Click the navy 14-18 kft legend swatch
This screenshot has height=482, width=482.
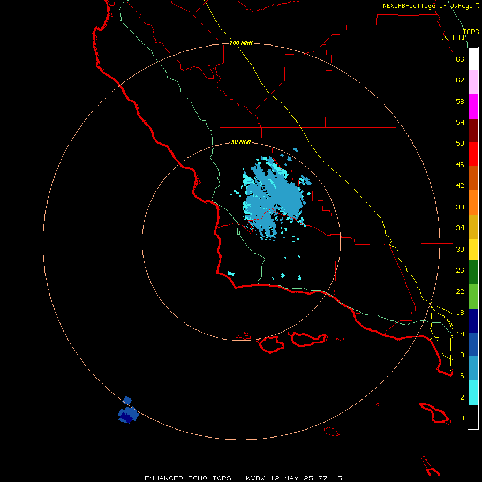[x=473, y=321]
